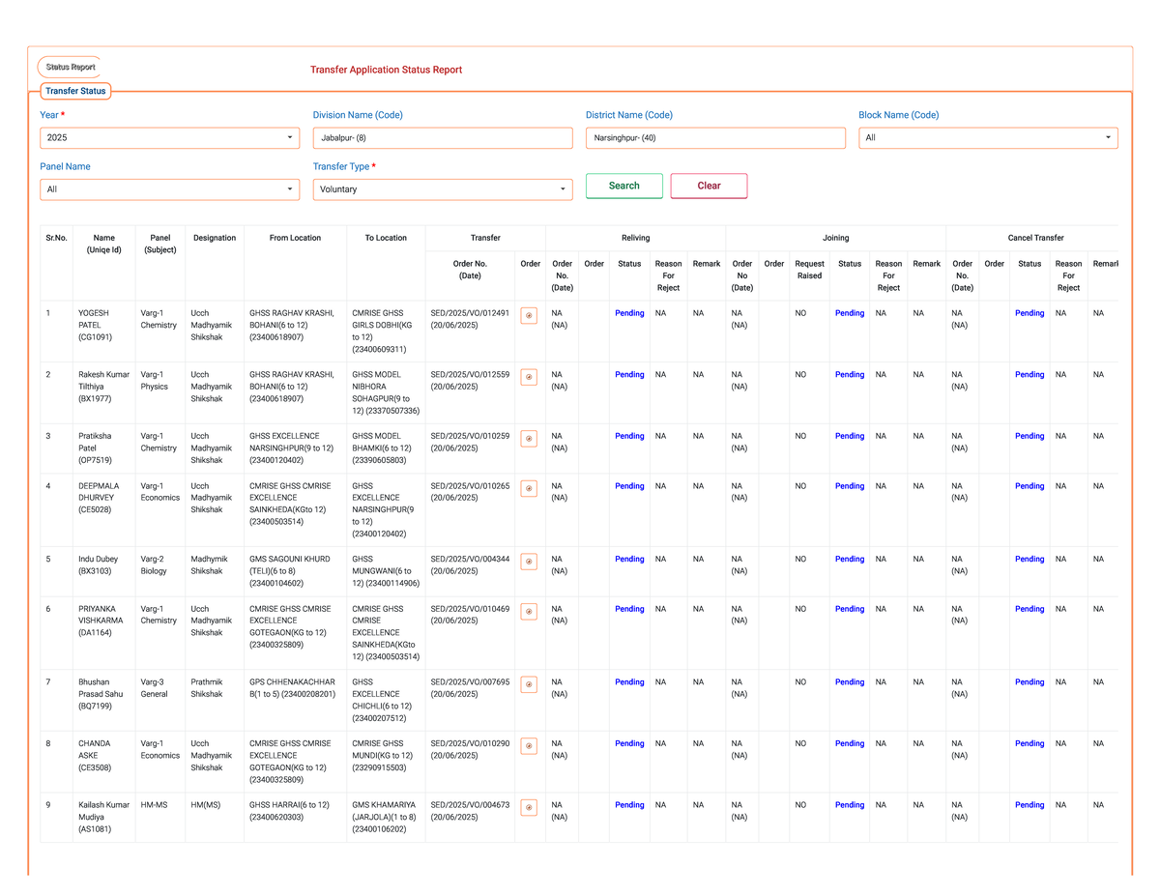Click Chanda Aske's cancel transfer Pending status
Screen dimensions: 1160x896
[1029, 743]
